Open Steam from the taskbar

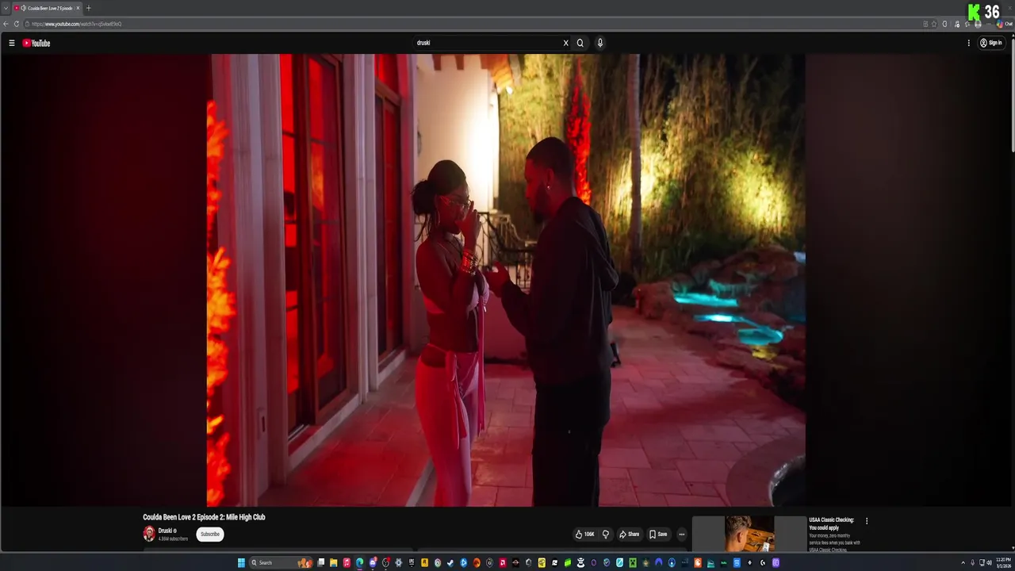450,563
